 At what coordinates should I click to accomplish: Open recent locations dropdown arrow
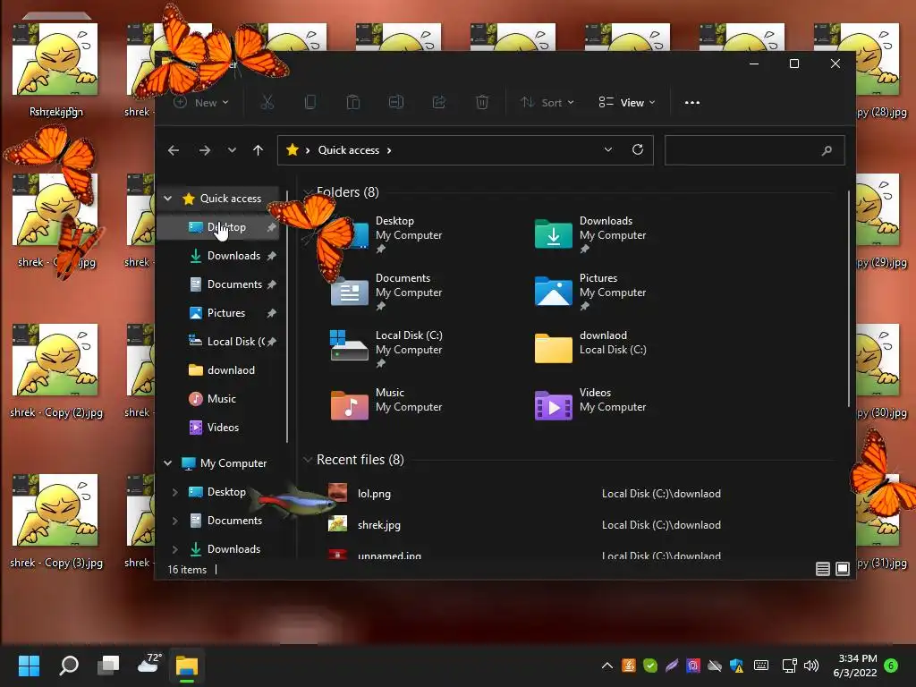232,150
